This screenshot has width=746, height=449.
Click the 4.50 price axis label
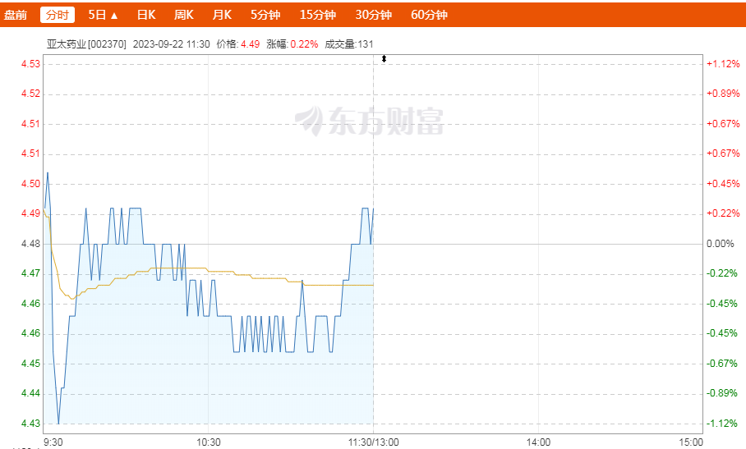pyautogui.click(x=30, y=184)
